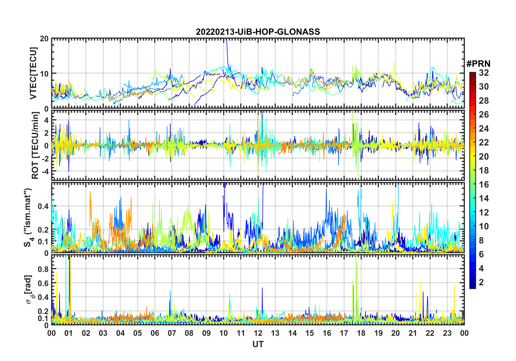Click x-axis tick label 12
This screenshot has height=361, width=516.
[x=258, y=333]
